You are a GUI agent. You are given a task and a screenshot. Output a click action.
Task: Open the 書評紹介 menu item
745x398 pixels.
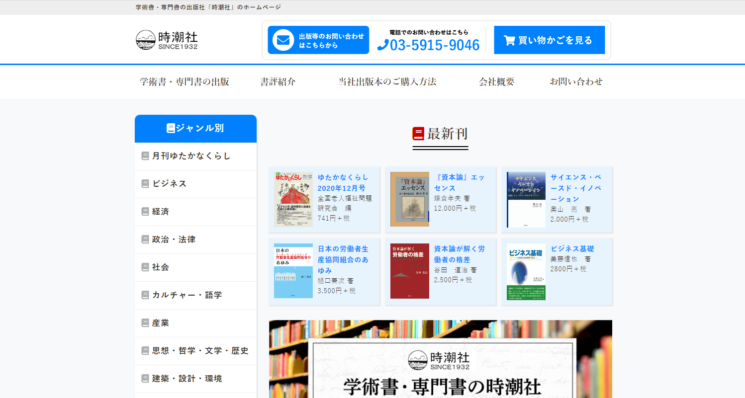pyautogui.click(x=278, y=82)
